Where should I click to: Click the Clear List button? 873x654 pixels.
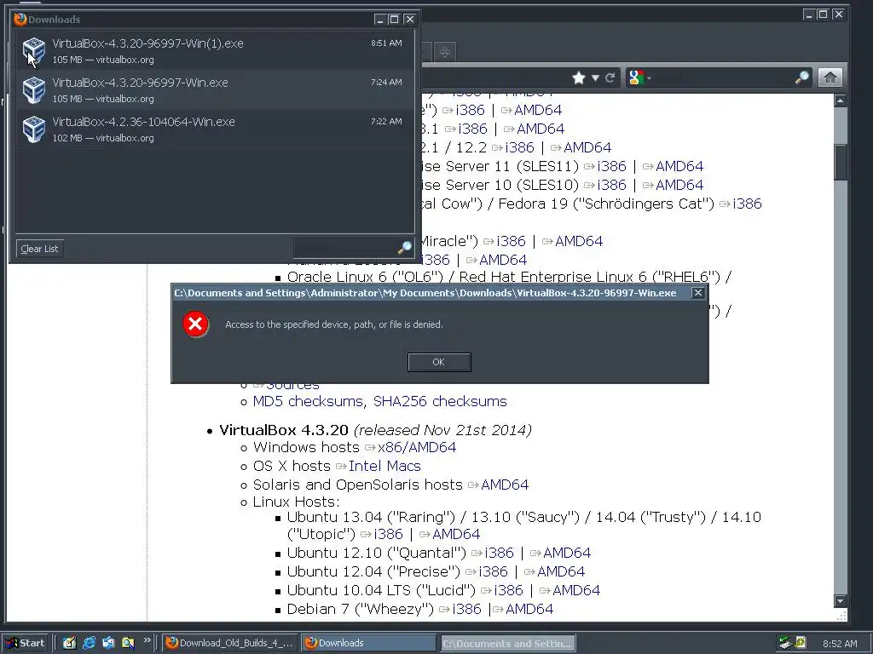[39, 249]
